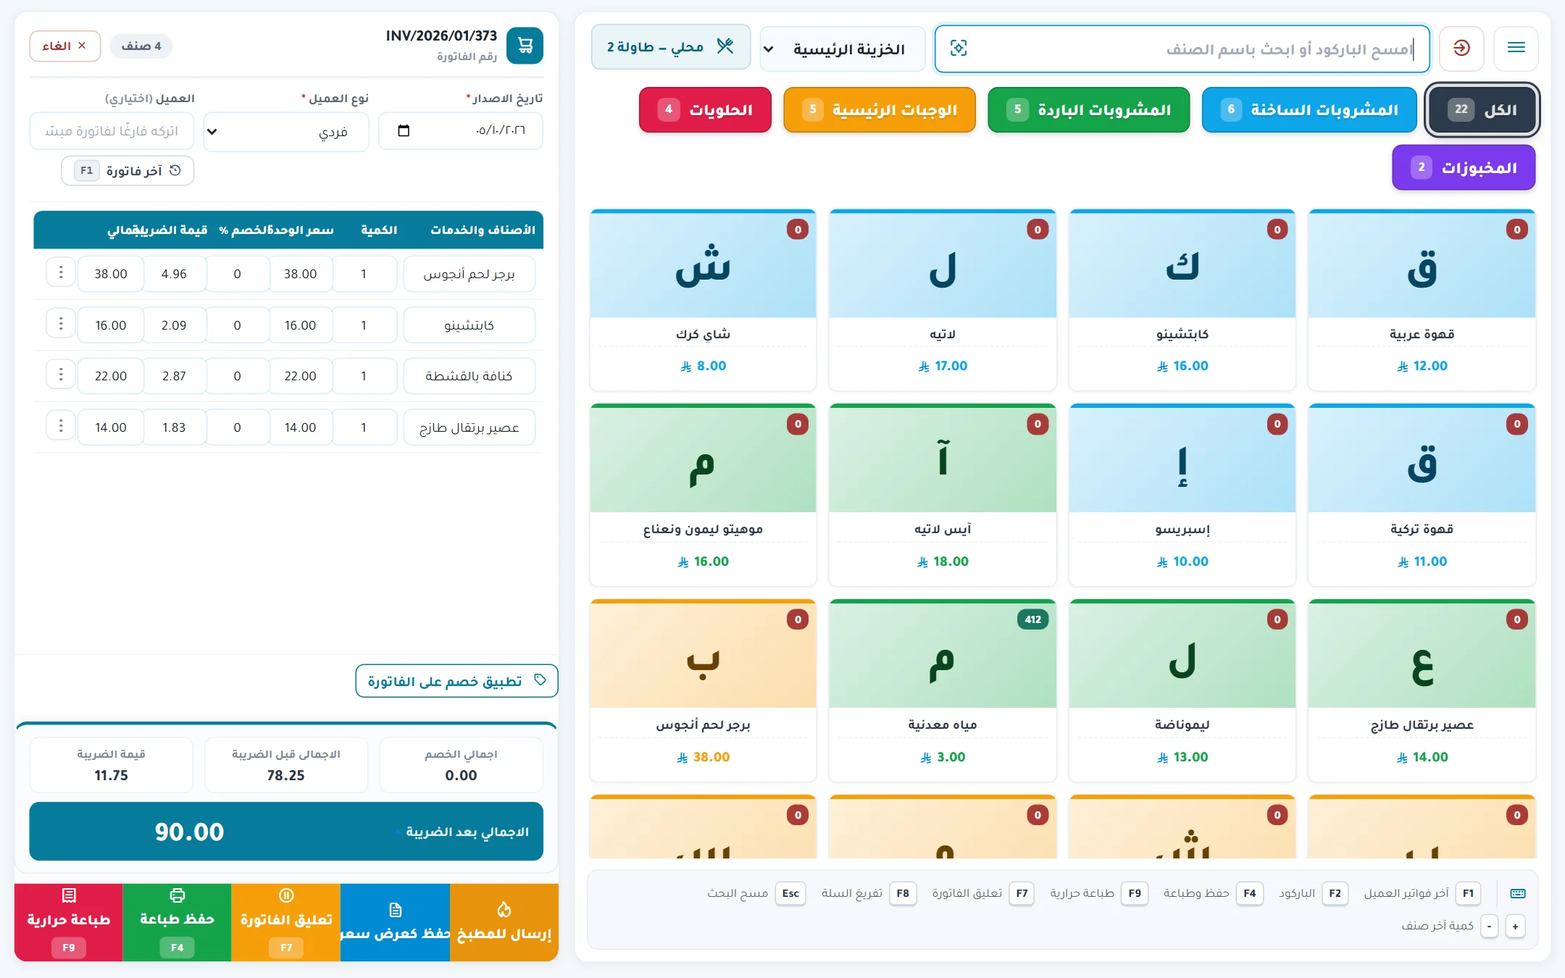Cancel invoice with الغاء button

pos(64,46)
